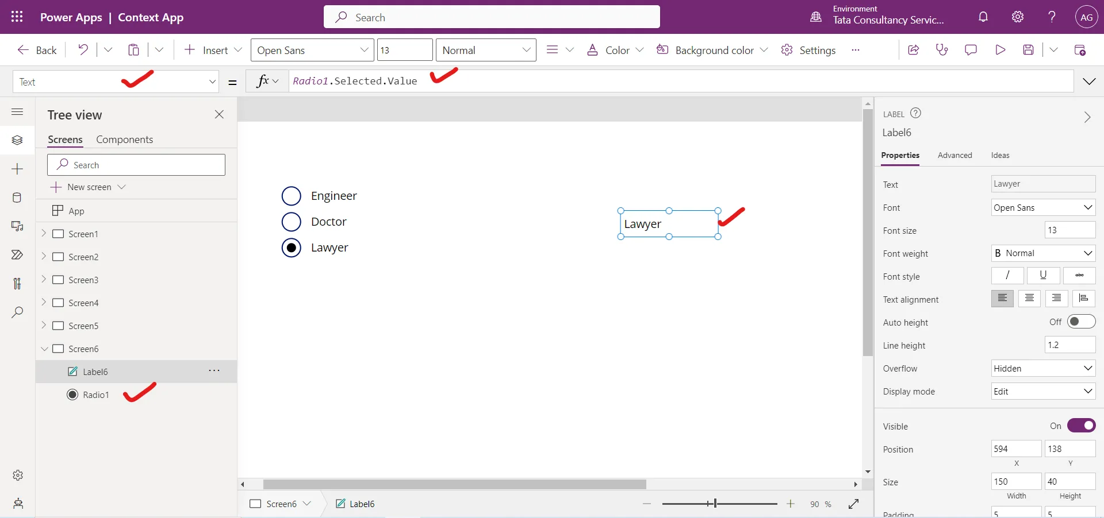This screenshot has width=1104, height=518.
Task: Open Power Automate panel
Action: click(17, 255)
